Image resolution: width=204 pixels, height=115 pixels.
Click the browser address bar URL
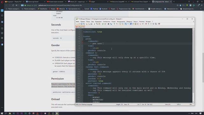point(60,5)
